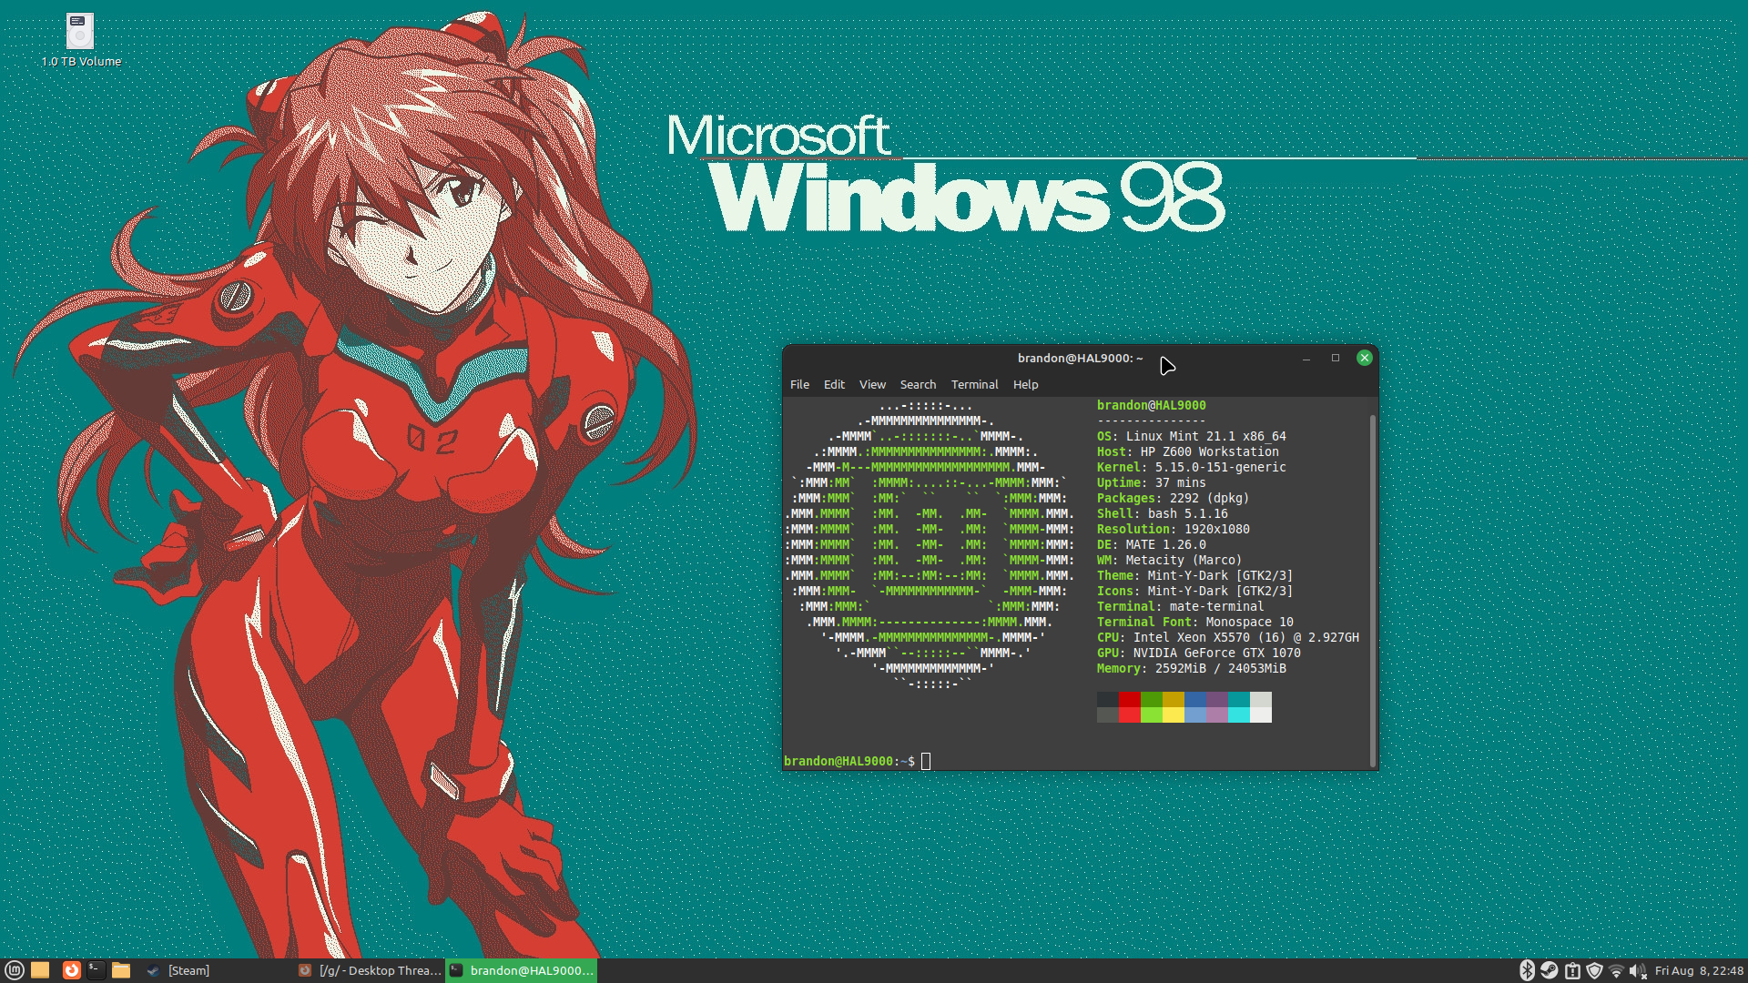Minimize the brandon@HAL9000 terminal window
The height and width of the screenshot is (983, 1748).
[x=1306, y=359]
